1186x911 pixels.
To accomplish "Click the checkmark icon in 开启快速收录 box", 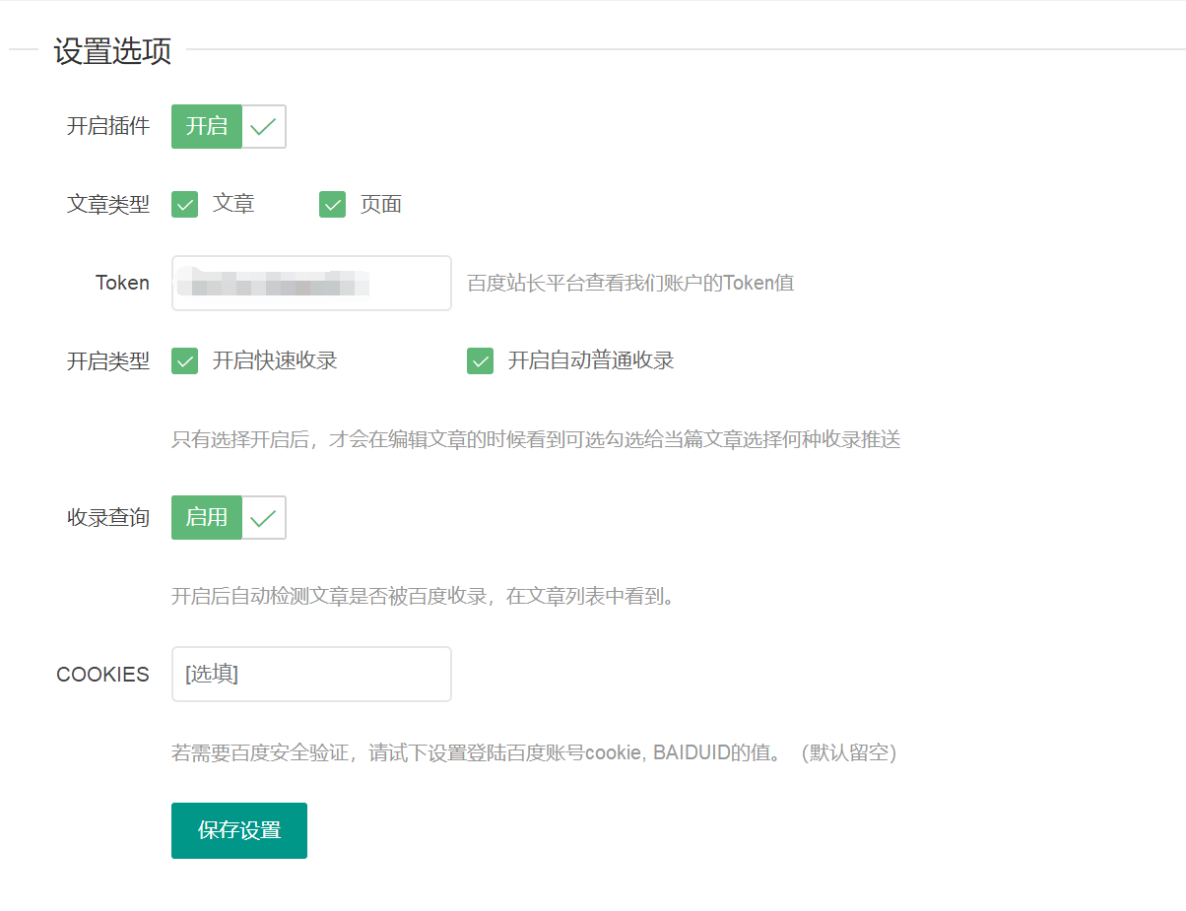I will [x=184, y=360].
